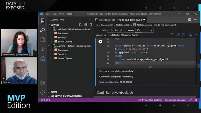The height and width of the screenshot is (113, 201).
Task: Click Run all button
Action: 117,30
